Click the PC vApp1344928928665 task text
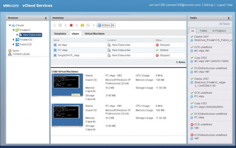Viewport: 236px width, 148px height. [208, 107]
